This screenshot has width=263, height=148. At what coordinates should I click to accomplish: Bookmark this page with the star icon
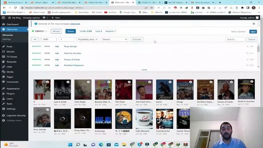pyautogui.click(x=152, y=8)
